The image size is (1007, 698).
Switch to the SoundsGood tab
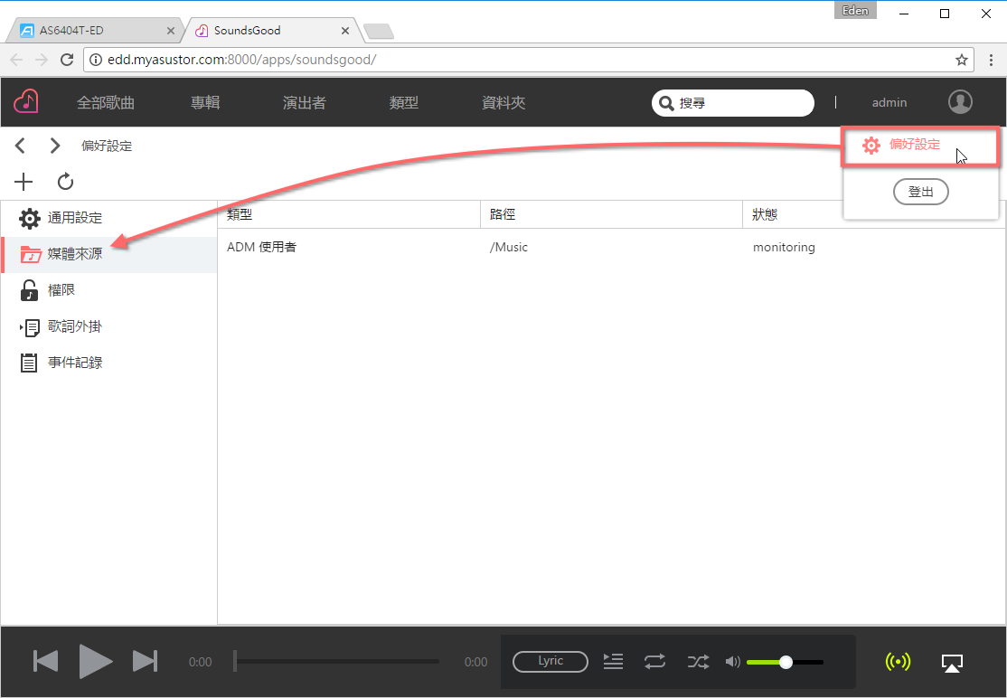tap(269, 31)
